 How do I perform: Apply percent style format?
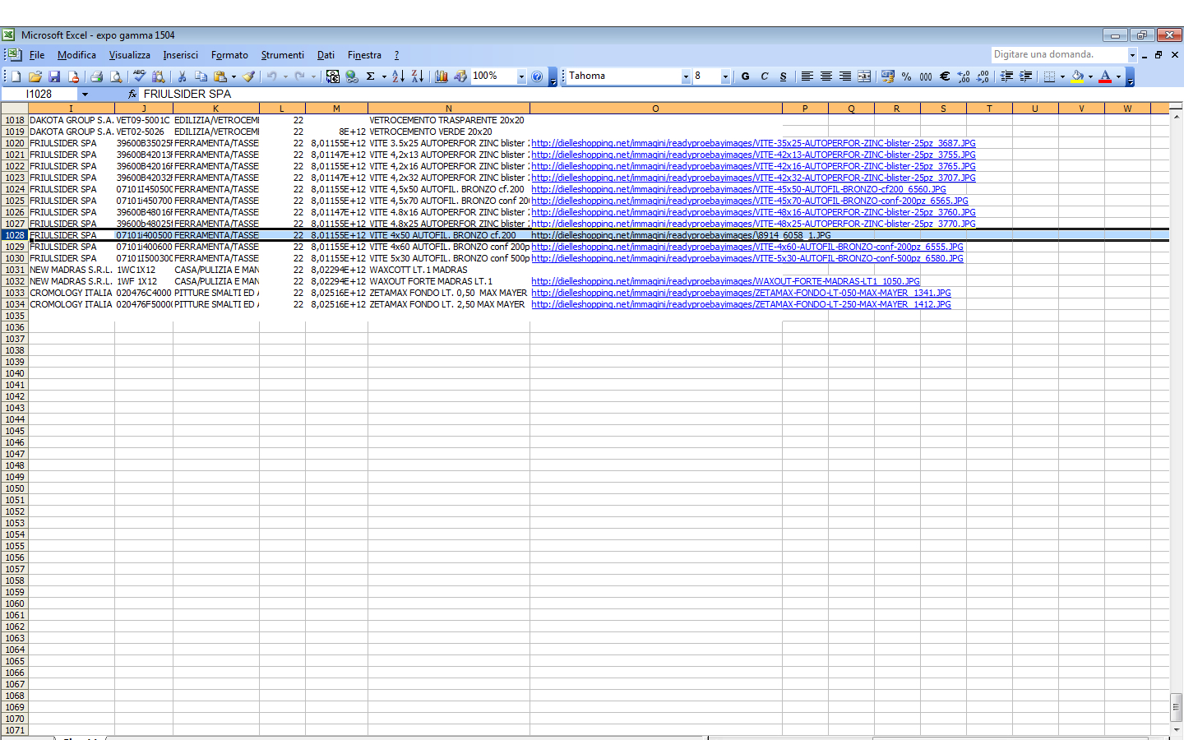pos(907,76)
